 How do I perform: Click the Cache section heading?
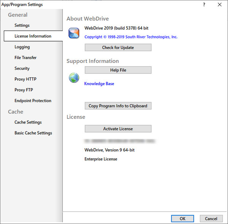pyautogui.click(x=16, y=112)
